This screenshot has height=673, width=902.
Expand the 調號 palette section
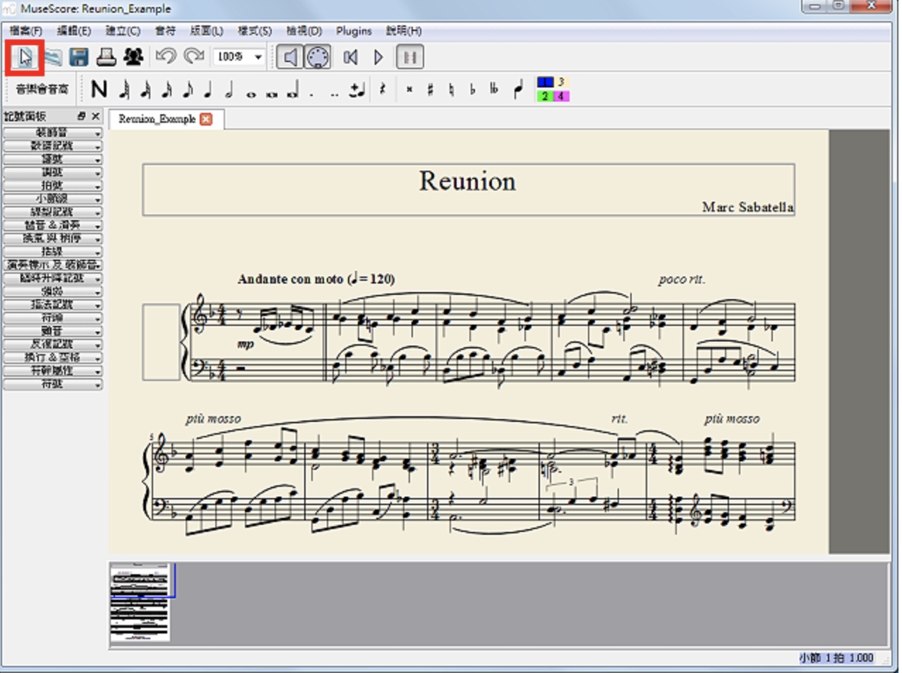[x=53, y=172]
